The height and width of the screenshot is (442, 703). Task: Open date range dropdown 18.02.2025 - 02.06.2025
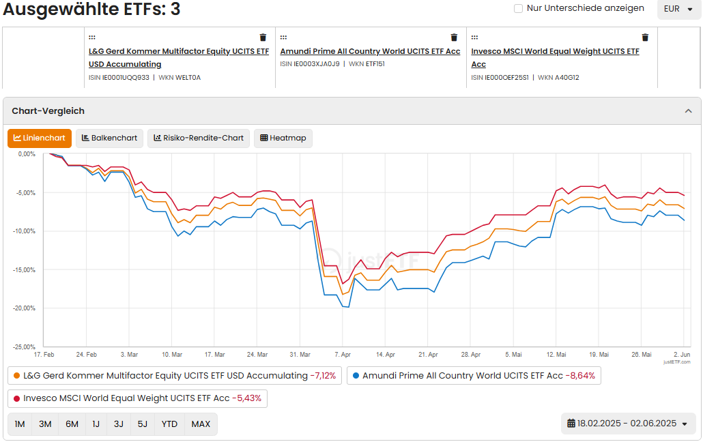tap(628, 423)
